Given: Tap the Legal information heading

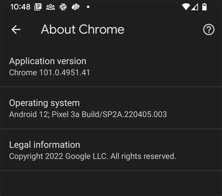Looking at the screenshot, I should (44, 145).
